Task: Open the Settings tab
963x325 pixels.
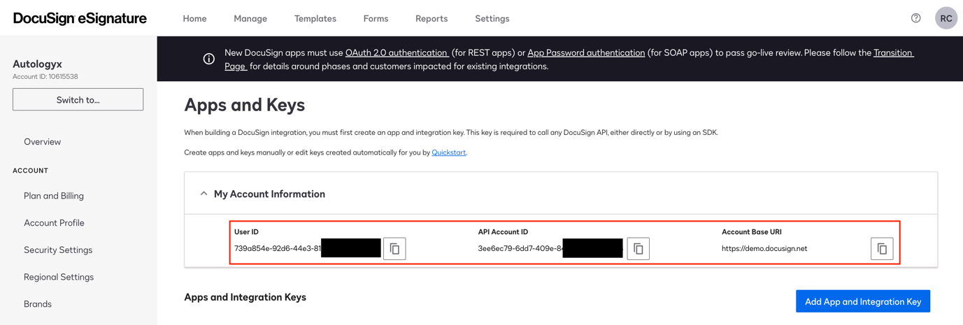Action: (x=492, y=19)
